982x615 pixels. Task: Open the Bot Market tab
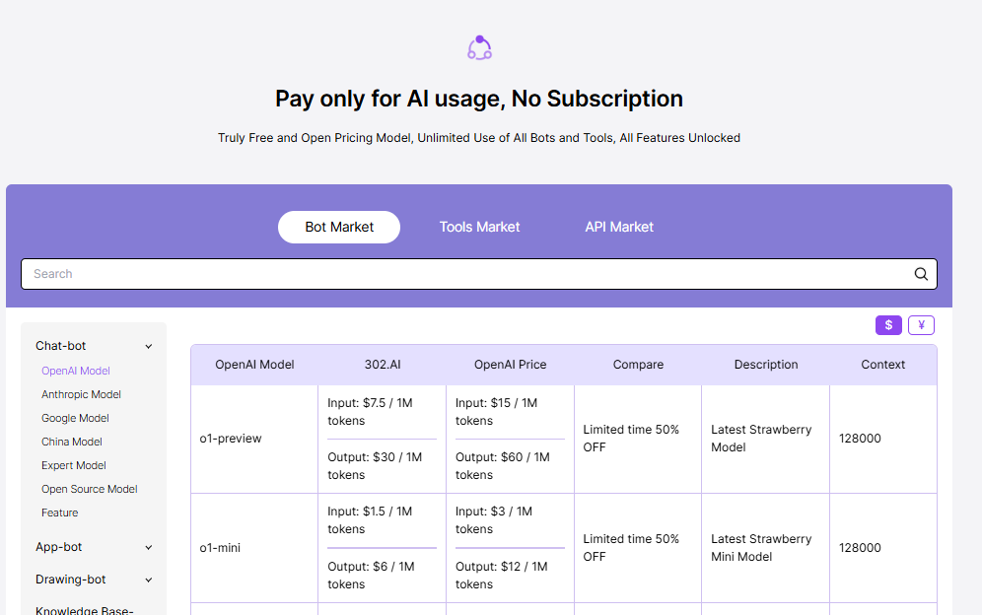point(339,227)
